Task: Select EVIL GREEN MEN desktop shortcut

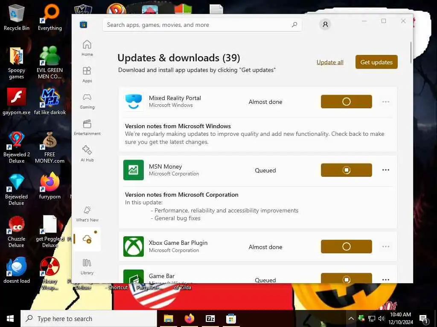Action: [x=50, y=63]
